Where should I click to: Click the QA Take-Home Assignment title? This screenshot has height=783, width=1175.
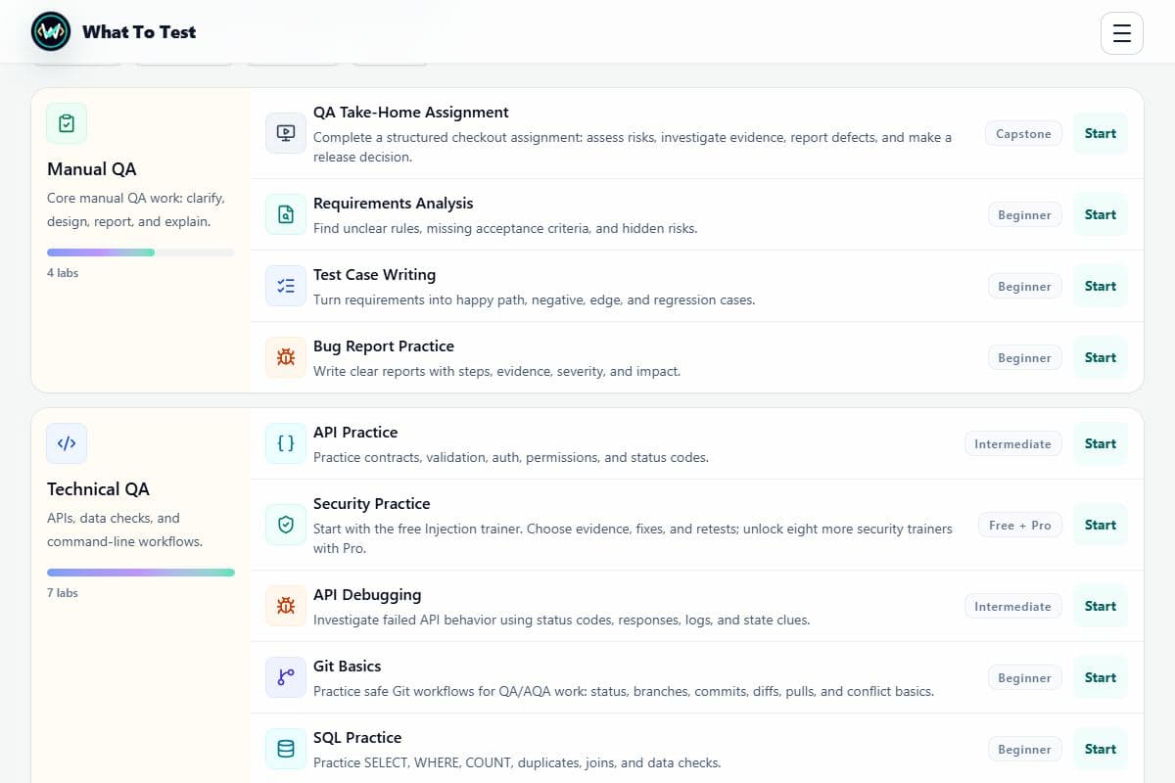point(411,113)
